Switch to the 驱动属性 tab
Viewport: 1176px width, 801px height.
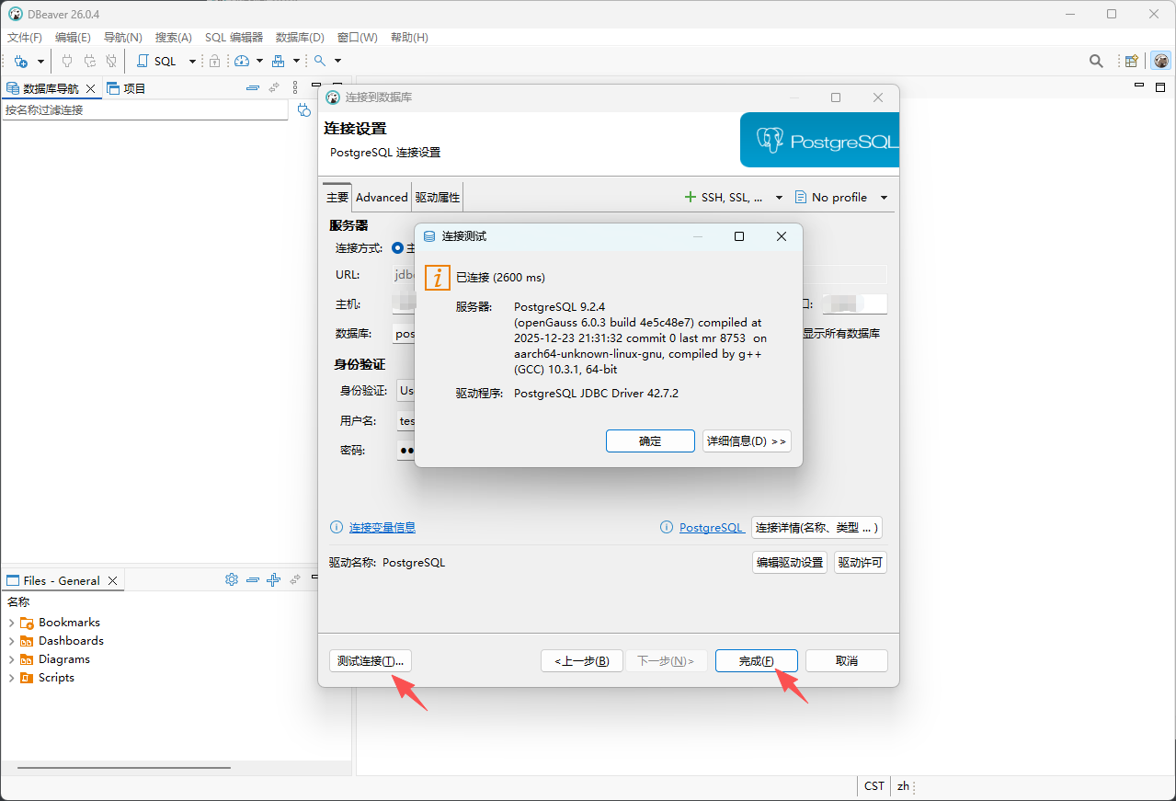(x=437, y=197)
